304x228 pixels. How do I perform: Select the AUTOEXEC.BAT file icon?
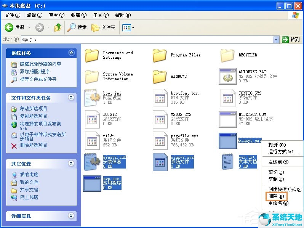click(x=228, y=76)
